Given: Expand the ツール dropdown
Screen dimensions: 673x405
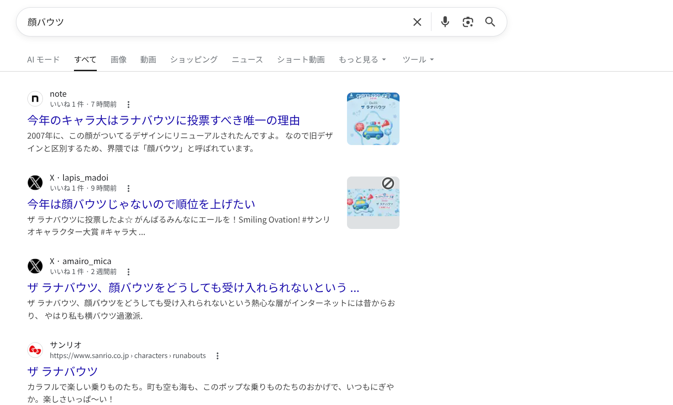Looking at the screenshot, I should pos(418,60).
